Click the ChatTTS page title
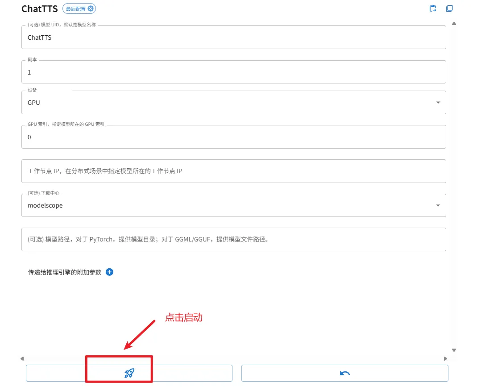Screen dimensions: 477x387 (40, 9)
